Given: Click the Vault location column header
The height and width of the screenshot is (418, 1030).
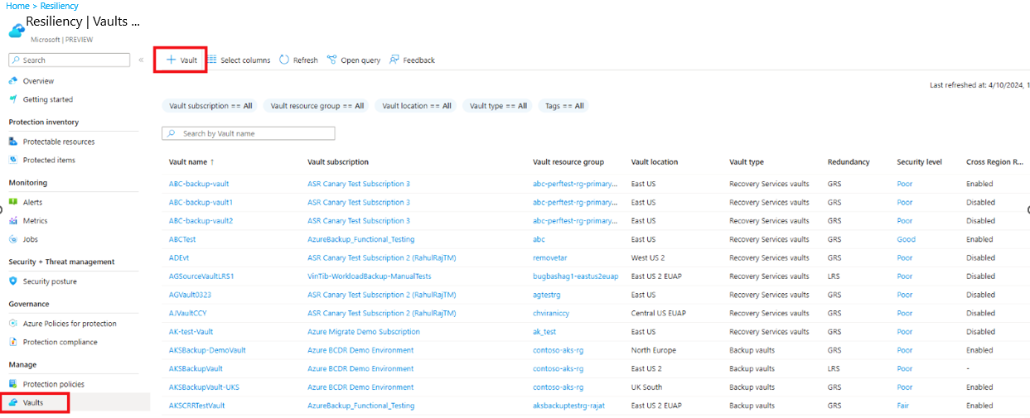Looking at the screenshot, I should tap(655, 162).
